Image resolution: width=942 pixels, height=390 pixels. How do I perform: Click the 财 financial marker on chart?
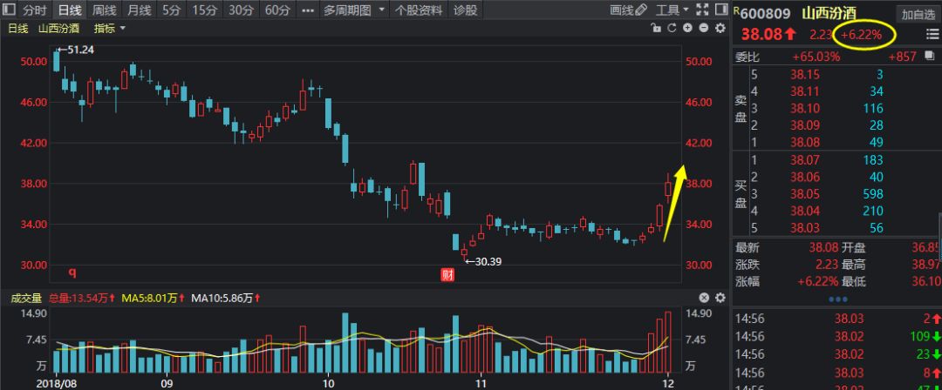pos(447,275)
